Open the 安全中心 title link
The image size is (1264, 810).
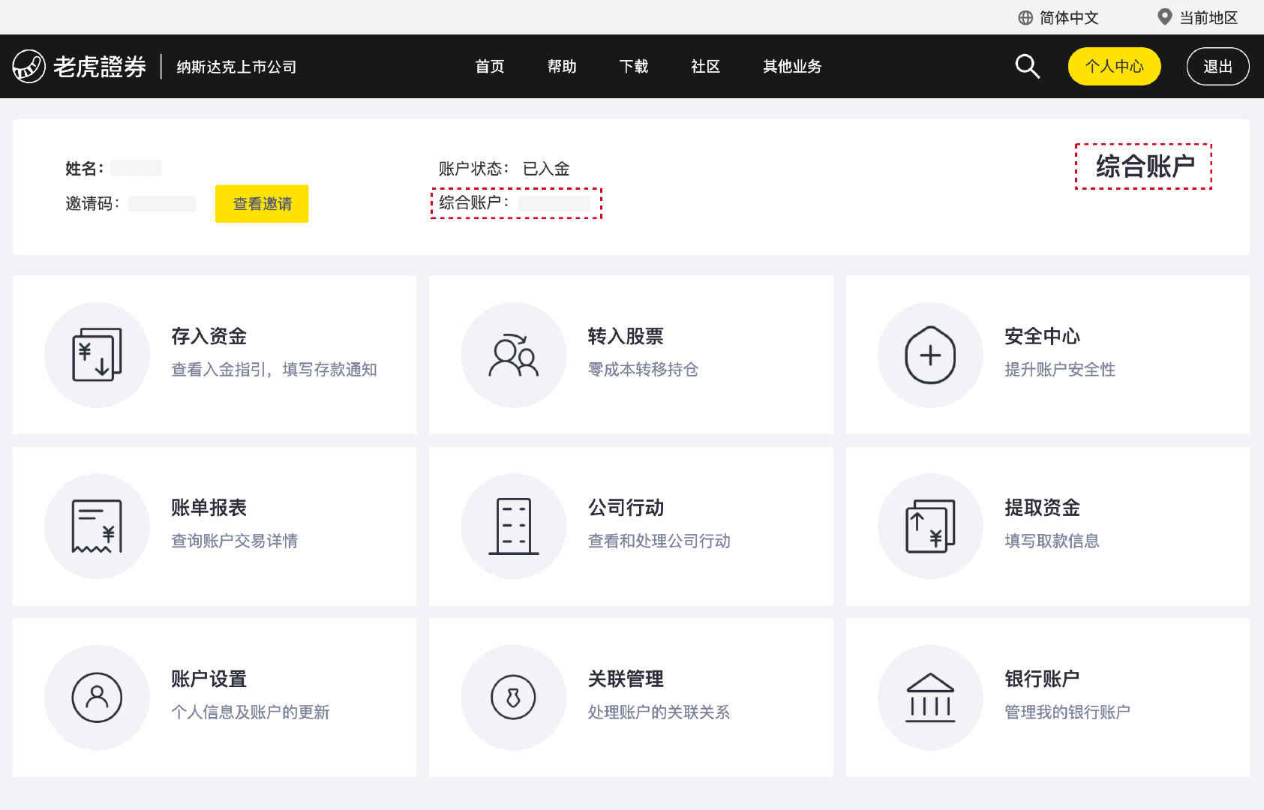point(1043,336)
